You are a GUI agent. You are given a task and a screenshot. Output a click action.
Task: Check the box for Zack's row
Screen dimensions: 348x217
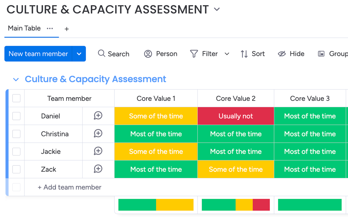coord(16,169)
